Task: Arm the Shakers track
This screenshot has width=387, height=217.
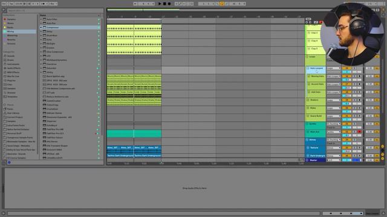Action: (359, 100)
